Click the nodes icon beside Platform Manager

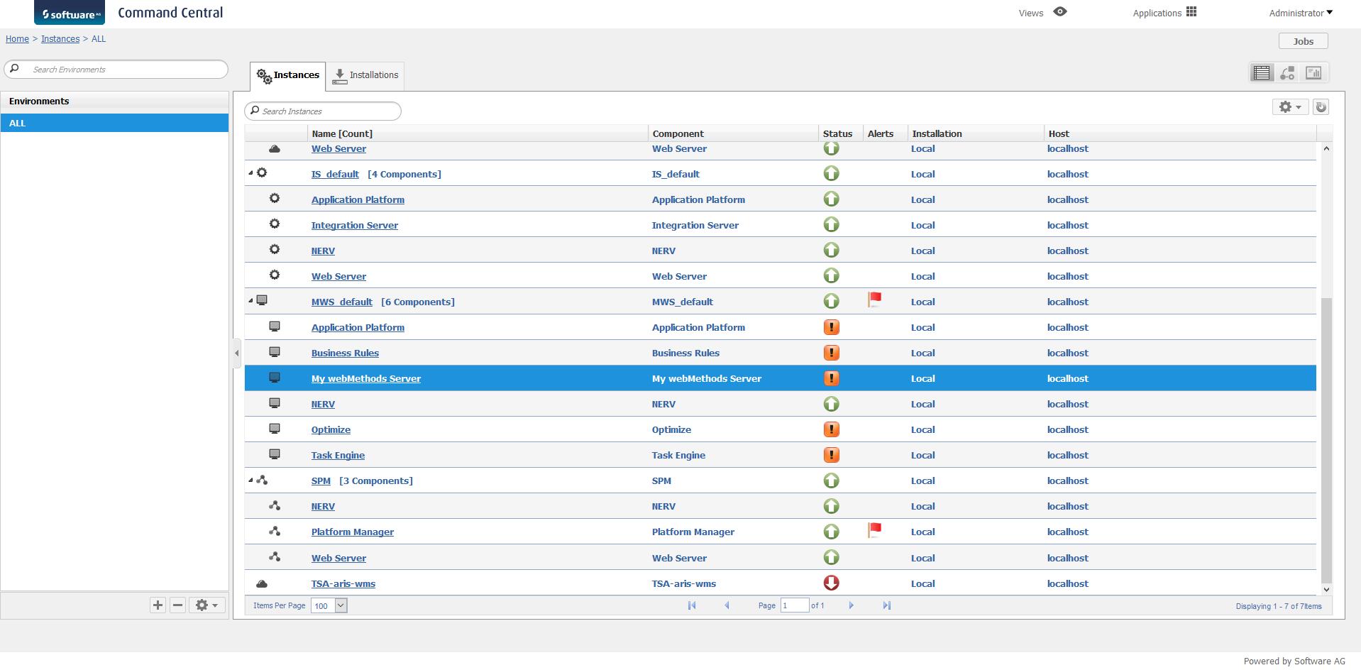pos(275,531)
